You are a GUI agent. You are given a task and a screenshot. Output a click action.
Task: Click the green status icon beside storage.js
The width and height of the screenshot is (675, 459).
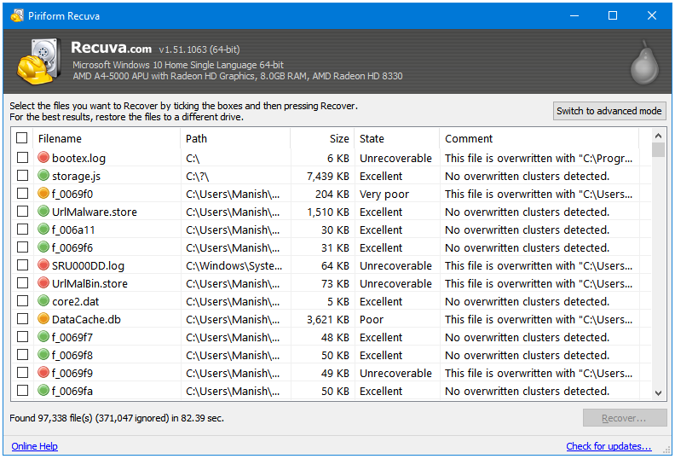pos(43,176)
